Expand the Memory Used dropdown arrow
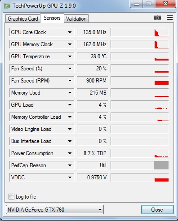This screenshot has width=178, height=221. [70, 93]
